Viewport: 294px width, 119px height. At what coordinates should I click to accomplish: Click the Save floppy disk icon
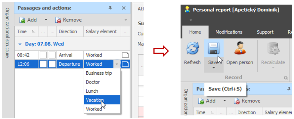214,49
